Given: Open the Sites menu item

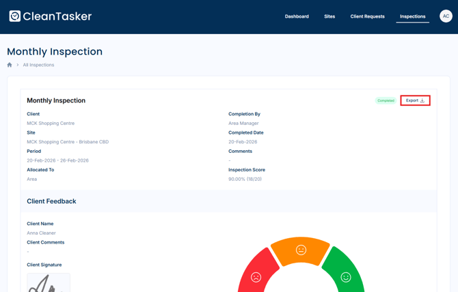Looking at the screenshot, I should click(329, 16).
